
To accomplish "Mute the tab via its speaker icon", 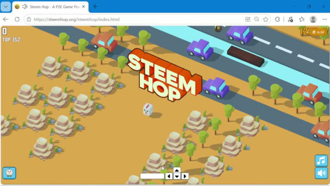I will coord(25,7).
